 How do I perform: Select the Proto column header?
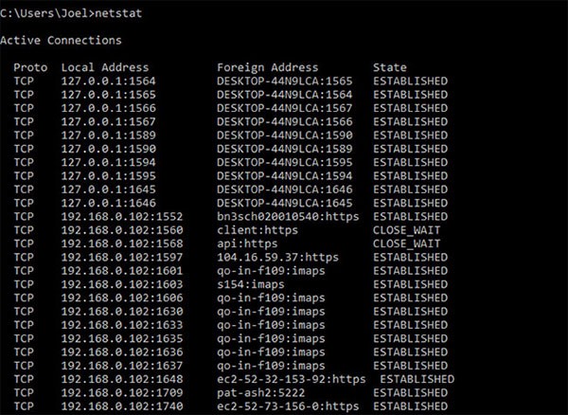pos(31,68)
